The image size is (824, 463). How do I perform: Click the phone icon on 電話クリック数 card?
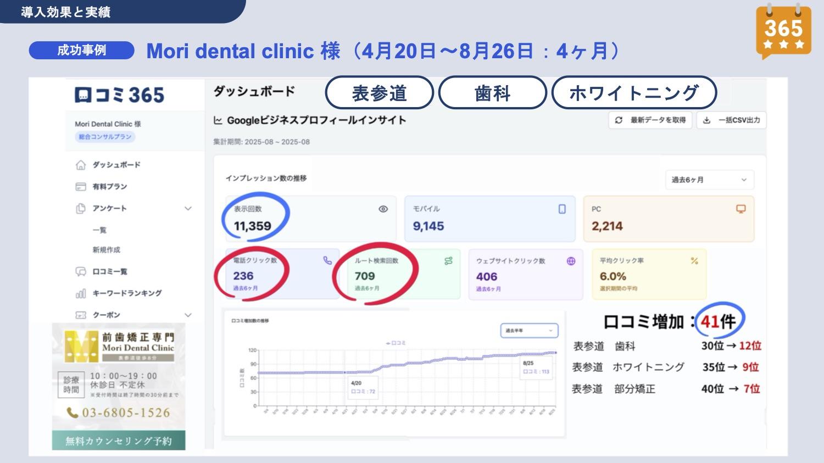327,261
